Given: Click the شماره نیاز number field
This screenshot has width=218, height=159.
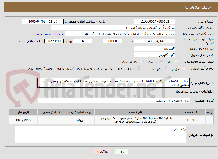Looking at the screenshot, I should tap(154, 21).
